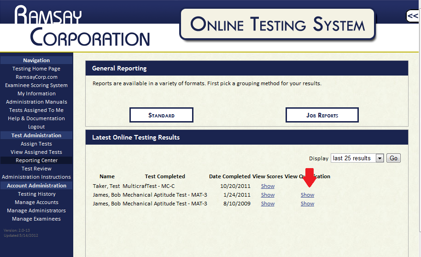The height and width of the screenshot is (257, 421).
Task: Open View Assigned Tests
Action: coord(36,152)
